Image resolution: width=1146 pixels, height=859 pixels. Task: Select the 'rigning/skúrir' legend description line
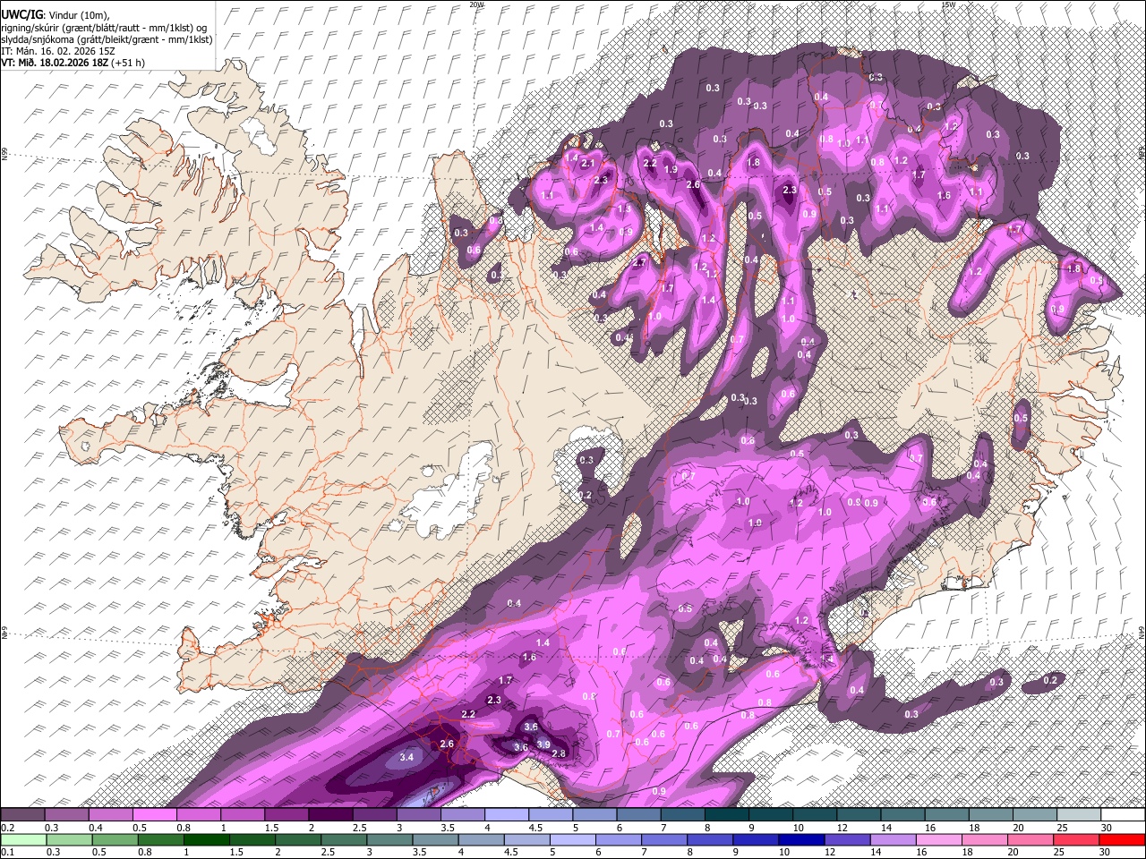[x=104, y=28]
